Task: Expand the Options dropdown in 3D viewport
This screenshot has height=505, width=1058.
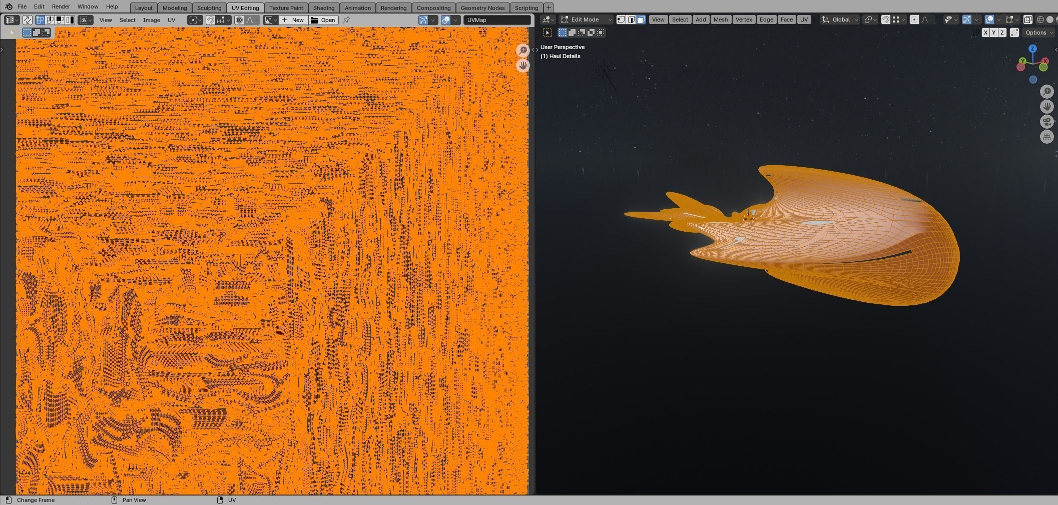Action: click(1038, 33)
